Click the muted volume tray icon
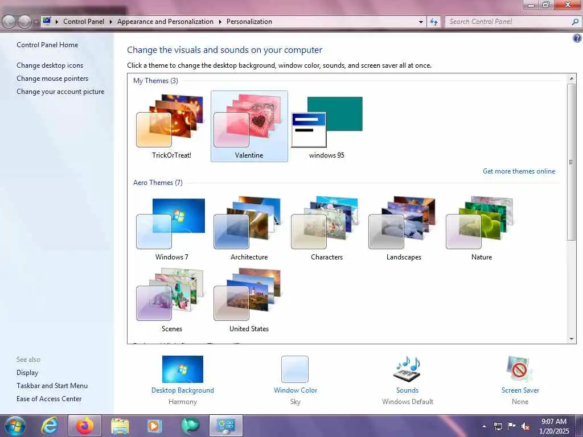This screenshot has height=437, width=583. [525, 426]
